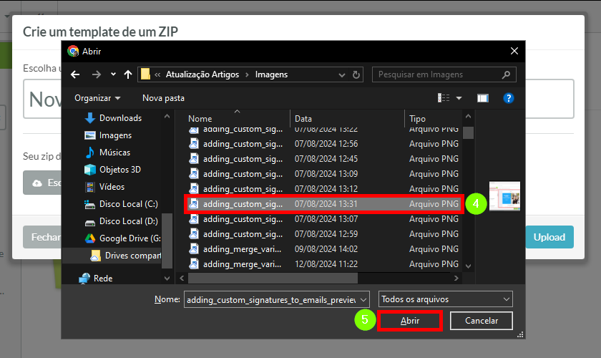Sort files by the Nome column
Screen dimensions: 601x358
click(200, 119)
